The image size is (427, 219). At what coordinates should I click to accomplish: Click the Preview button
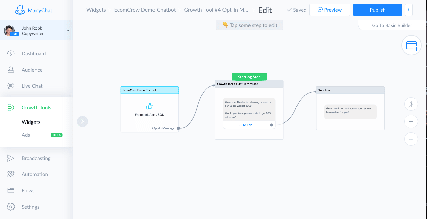click(330, 10)
